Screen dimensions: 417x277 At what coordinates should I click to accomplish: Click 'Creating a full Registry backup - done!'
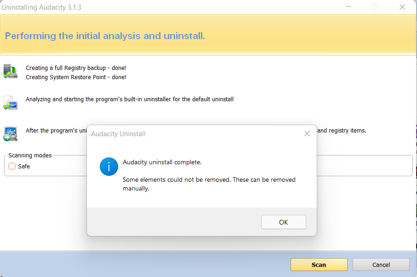(x=76, y=68)
